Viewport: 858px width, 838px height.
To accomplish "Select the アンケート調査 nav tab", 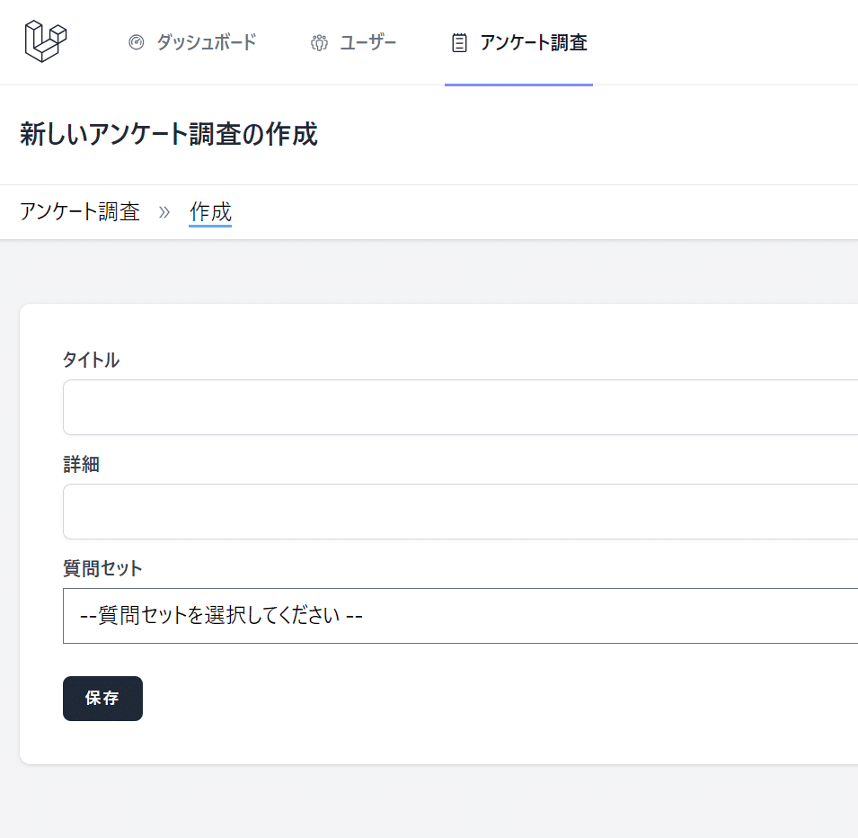I will 518,42.
